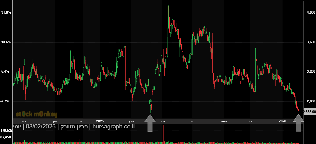Click the -7.7% percentage axis label
Screen dimensions: 316x144
point(6,101)
